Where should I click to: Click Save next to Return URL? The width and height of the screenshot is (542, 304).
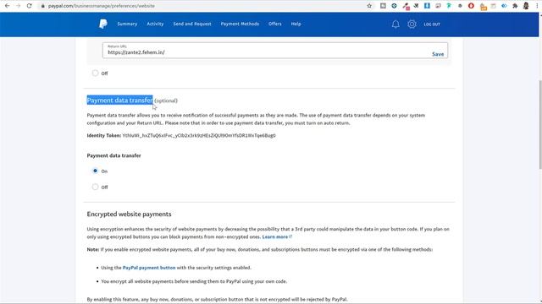click(438, 54)
